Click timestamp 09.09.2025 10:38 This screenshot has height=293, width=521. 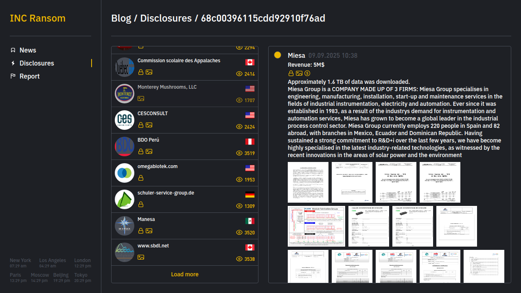[333, 56]
